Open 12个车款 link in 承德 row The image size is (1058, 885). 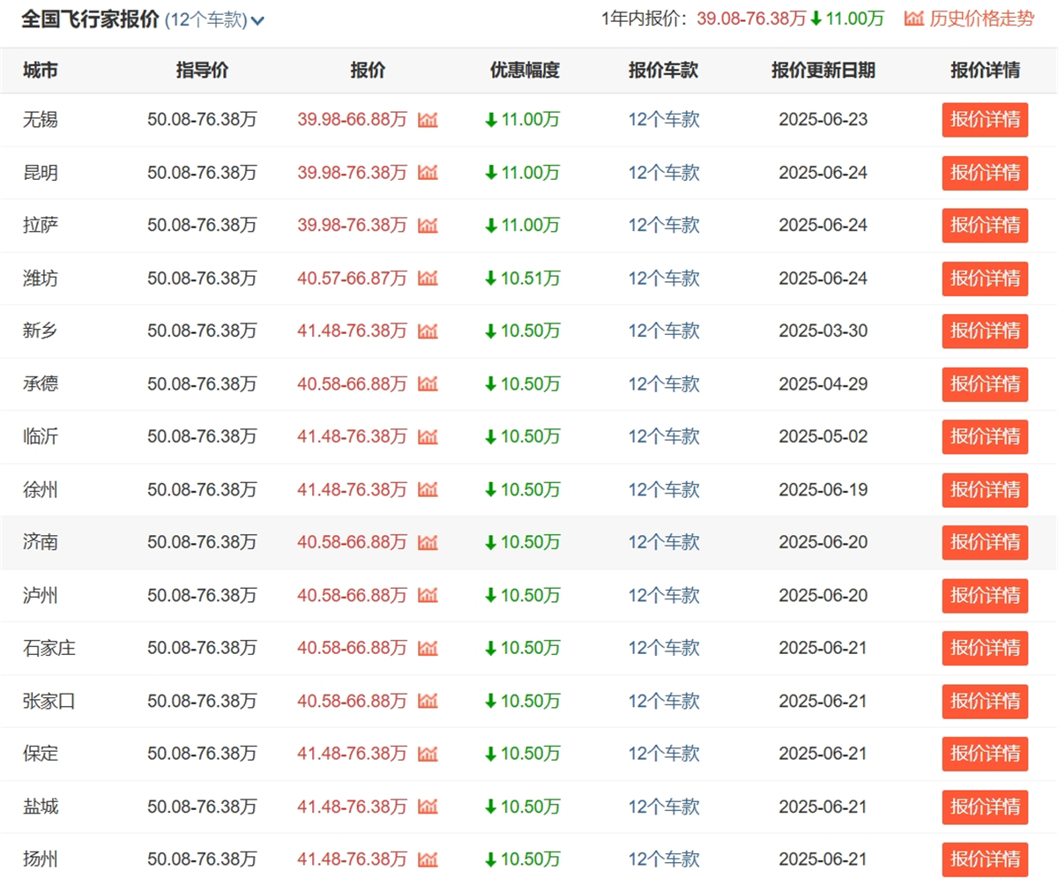tap(664, 384)
